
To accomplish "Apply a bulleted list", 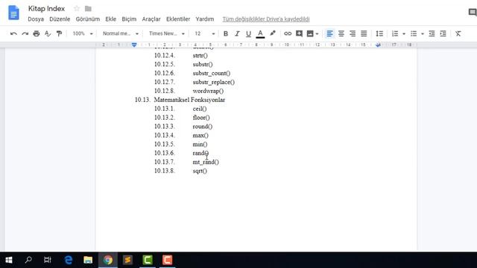I will click(x=414, y=33).
